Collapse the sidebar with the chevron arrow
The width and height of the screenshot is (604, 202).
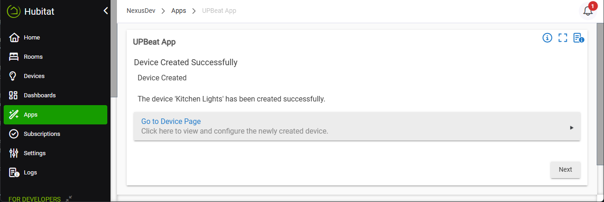(x=105, y=11)
